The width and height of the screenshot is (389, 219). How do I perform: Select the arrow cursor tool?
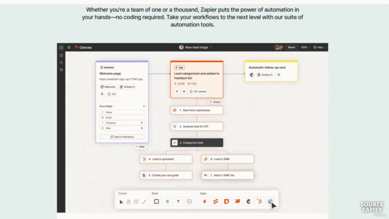[121, 202]
